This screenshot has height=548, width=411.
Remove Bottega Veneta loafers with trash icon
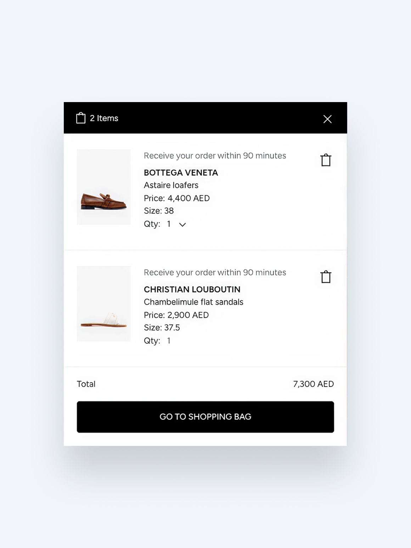point(326,160)
